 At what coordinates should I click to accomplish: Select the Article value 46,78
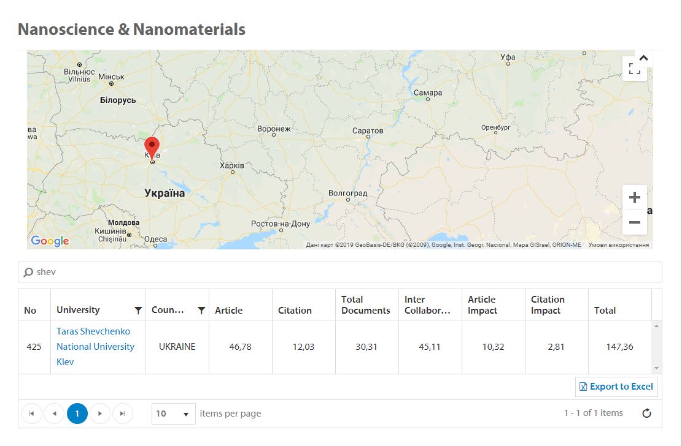point(241,347)
